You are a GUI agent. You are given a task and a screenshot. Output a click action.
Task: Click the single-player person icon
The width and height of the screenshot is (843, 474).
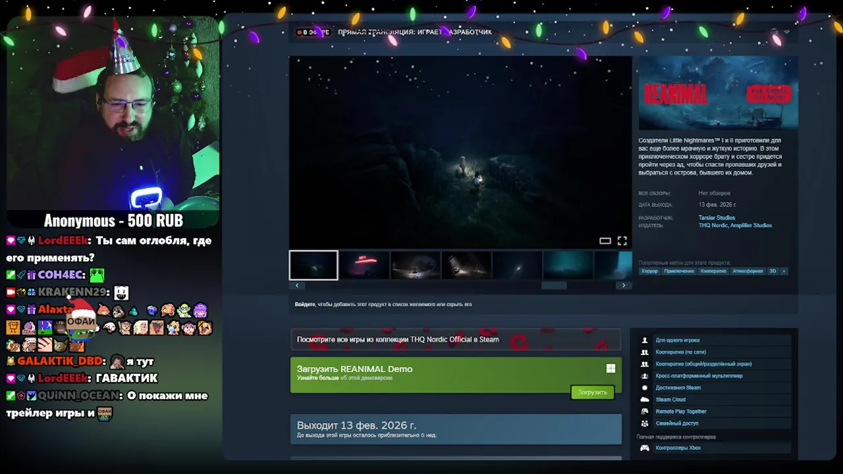[x=645, y=340]
